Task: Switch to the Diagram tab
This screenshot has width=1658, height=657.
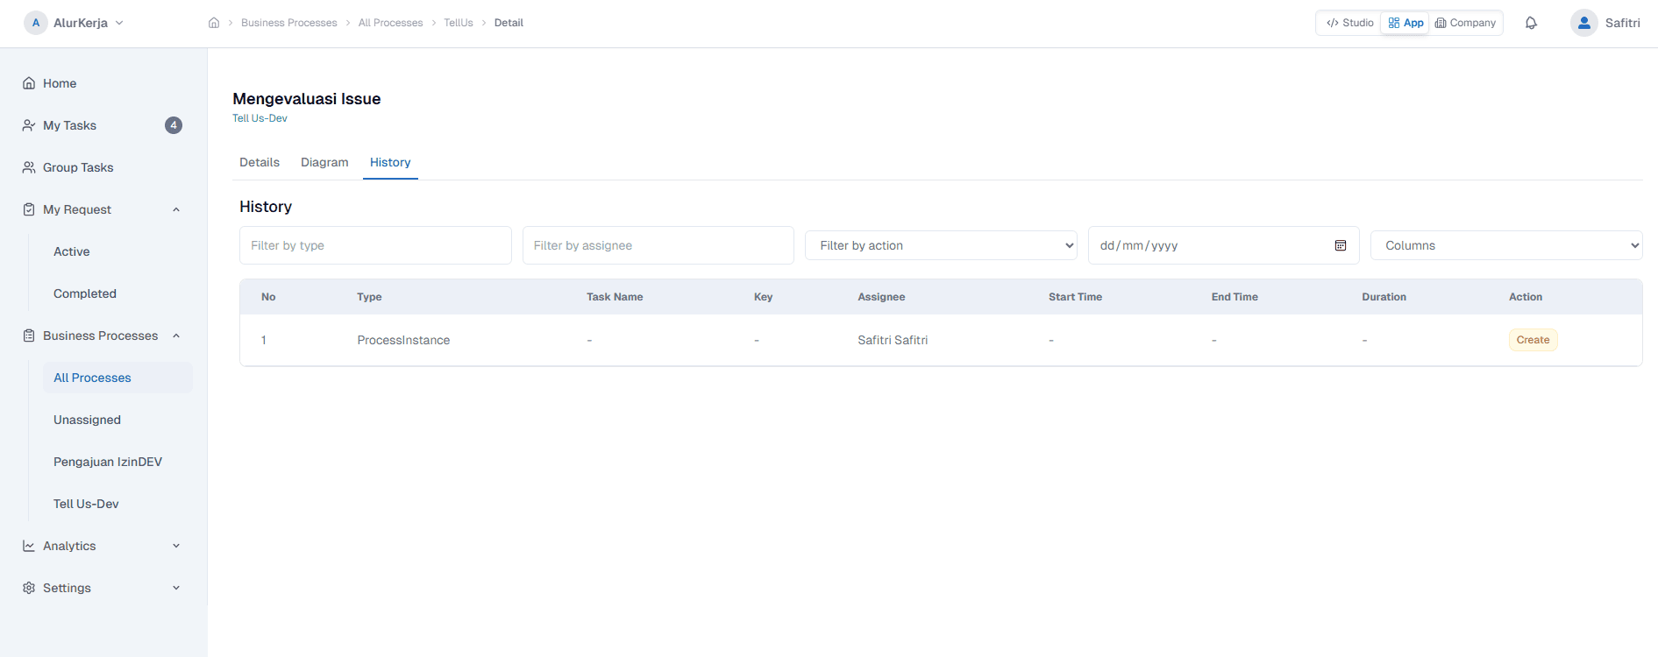Action: coord(324,162)
